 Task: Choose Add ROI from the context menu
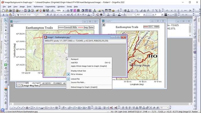coord(74,63)
